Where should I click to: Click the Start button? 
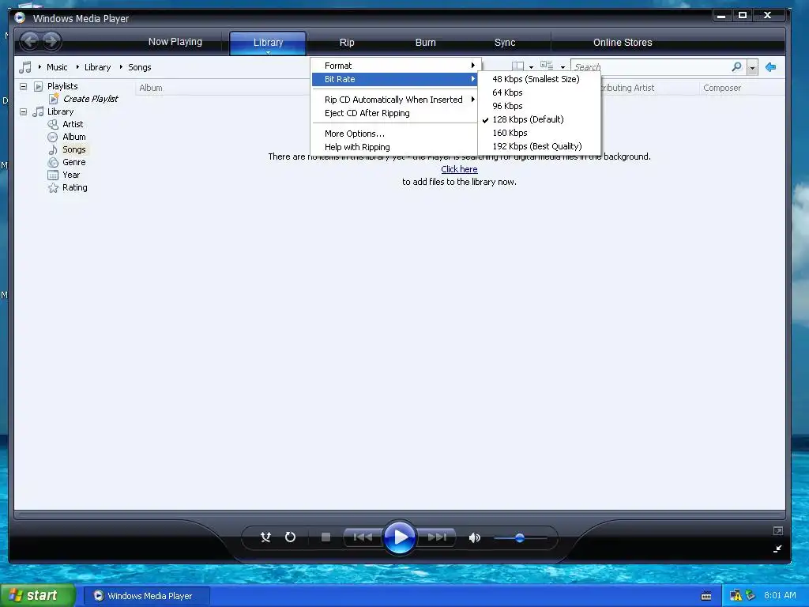click(x=38, y=595)
